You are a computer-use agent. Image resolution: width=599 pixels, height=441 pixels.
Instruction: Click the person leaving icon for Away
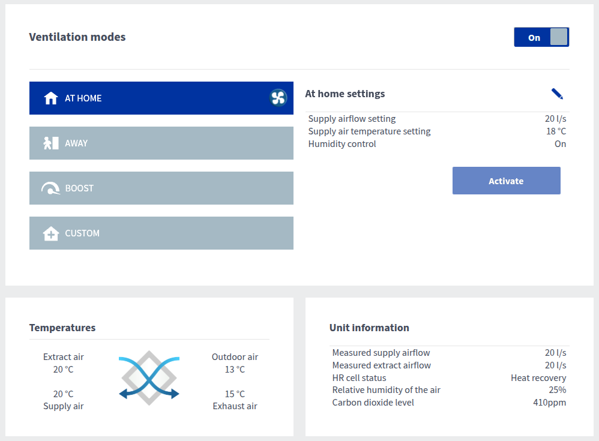pos(51,143)
